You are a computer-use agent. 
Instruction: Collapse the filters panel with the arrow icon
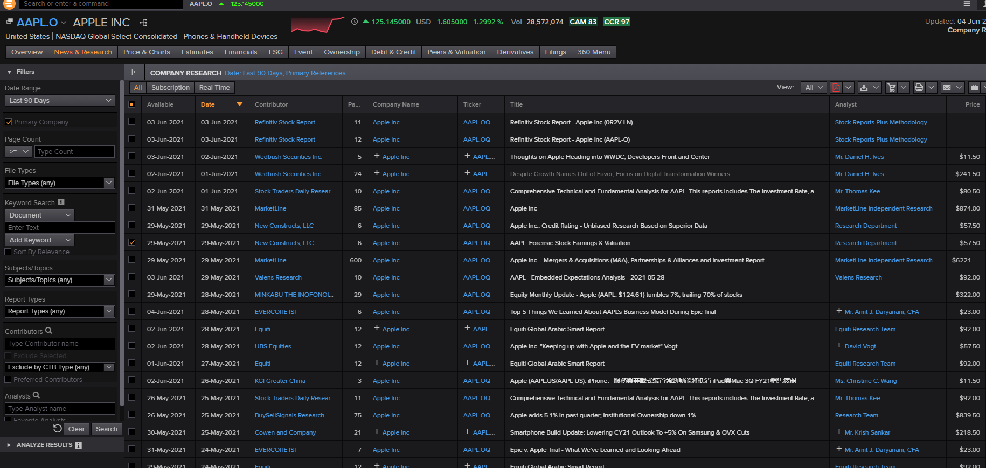[x=134, y=72]
